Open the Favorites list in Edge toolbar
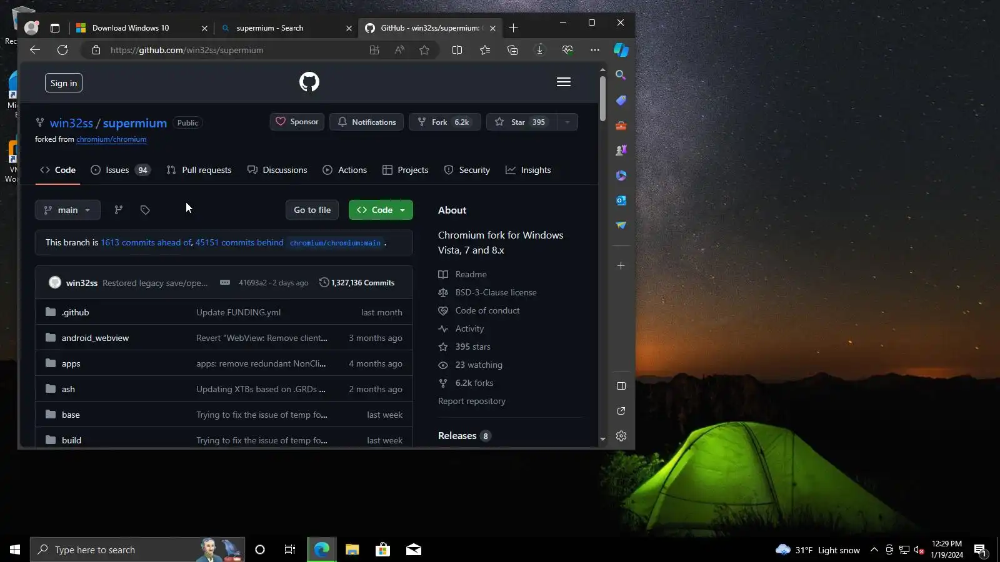The image size is (1000, 562). [x=485, y=50]
